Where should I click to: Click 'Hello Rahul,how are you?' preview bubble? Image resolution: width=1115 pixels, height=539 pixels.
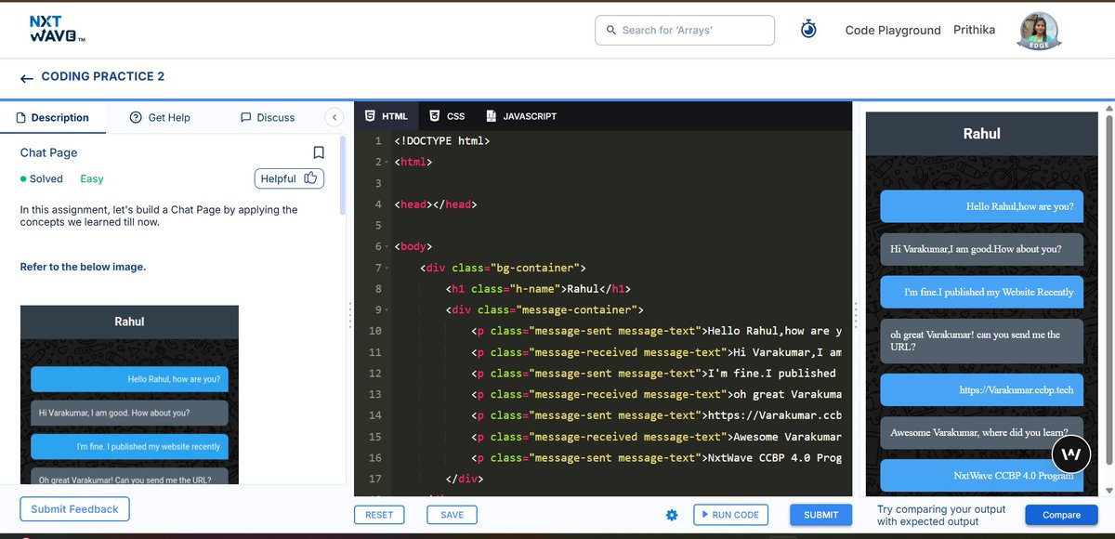(981, 206)
